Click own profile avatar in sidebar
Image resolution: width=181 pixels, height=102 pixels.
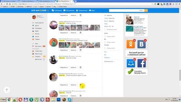point(34,17)
